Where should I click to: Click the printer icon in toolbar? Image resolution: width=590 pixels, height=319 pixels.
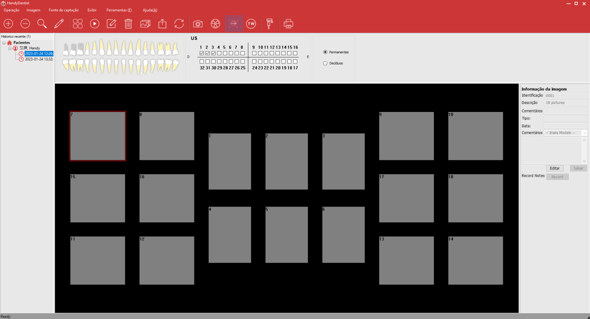point(288,24)
